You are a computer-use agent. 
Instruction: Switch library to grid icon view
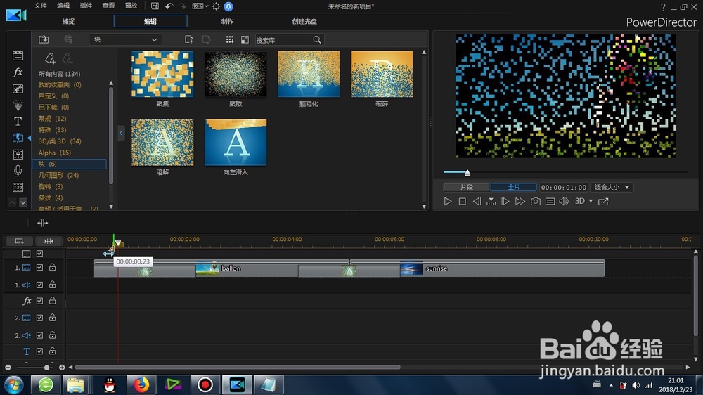230,39
